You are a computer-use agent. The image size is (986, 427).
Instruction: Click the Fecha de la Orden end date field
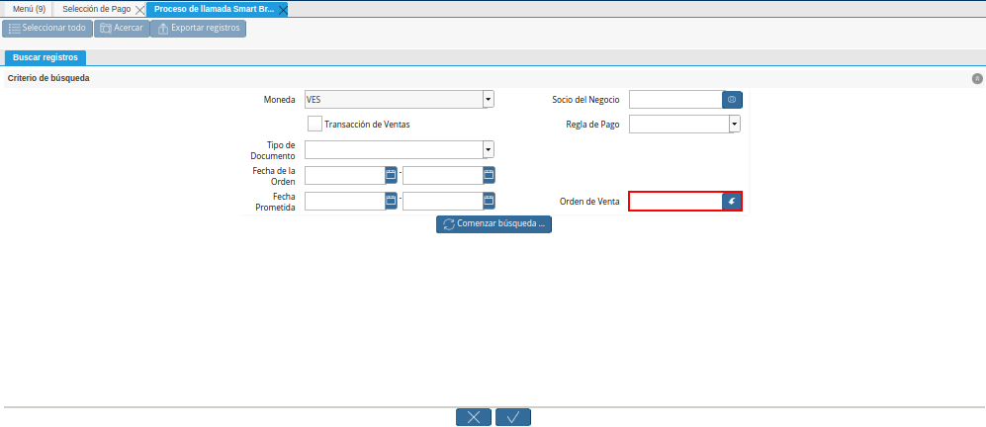coord(443,175)
